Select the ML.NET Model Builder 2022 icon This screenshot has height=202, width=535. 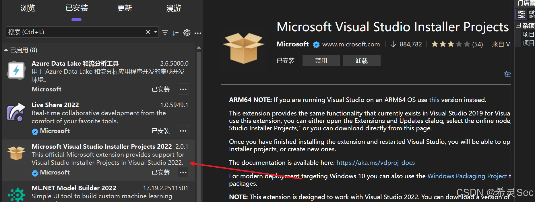click(x=16, y=195)
